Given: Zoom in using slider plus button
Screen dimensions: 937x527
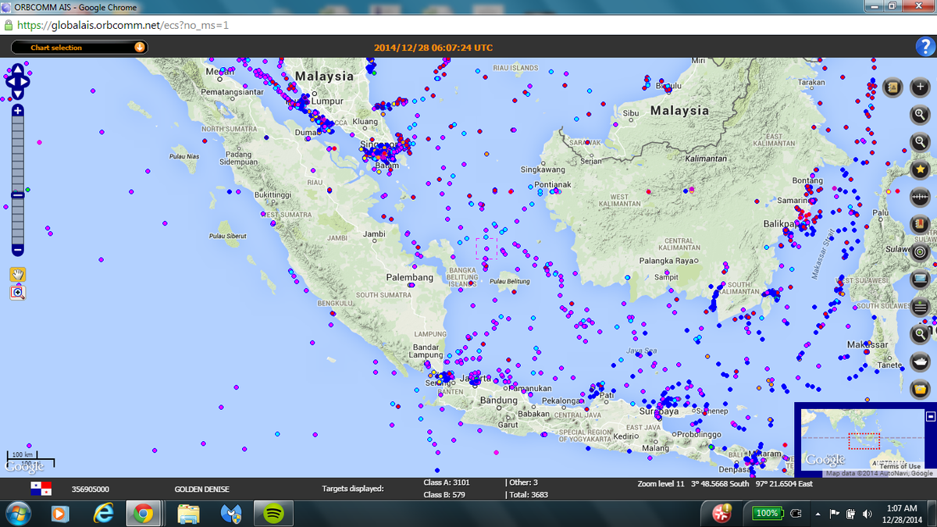Looking at the screenshot, I should click(17, 111).
